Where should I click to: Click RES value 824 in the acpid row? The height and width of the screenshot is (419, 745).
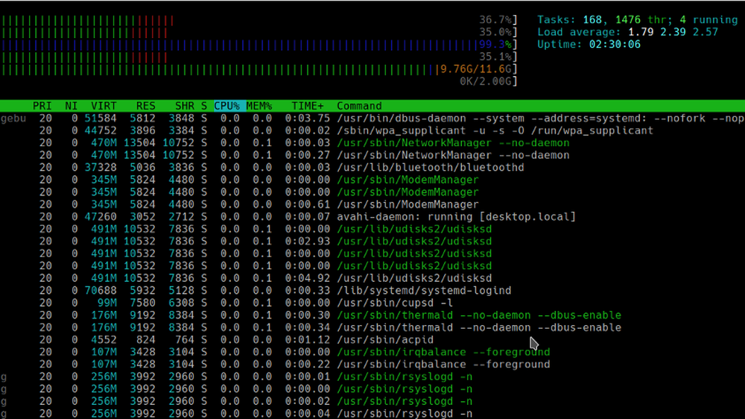pyautogui.click(x=145, y=340)
